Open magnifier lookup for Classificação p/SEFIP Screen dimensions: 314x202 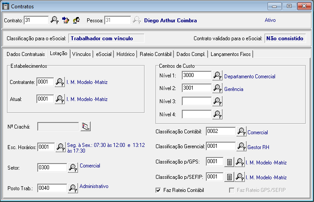coord(240,177)
